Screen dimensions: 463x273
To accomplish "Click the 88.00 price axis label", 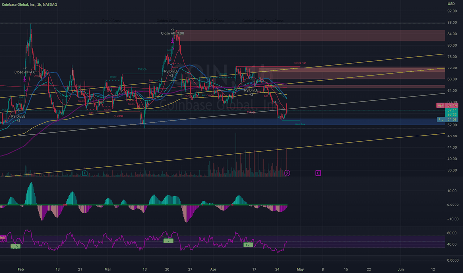I will click(452, 23).
